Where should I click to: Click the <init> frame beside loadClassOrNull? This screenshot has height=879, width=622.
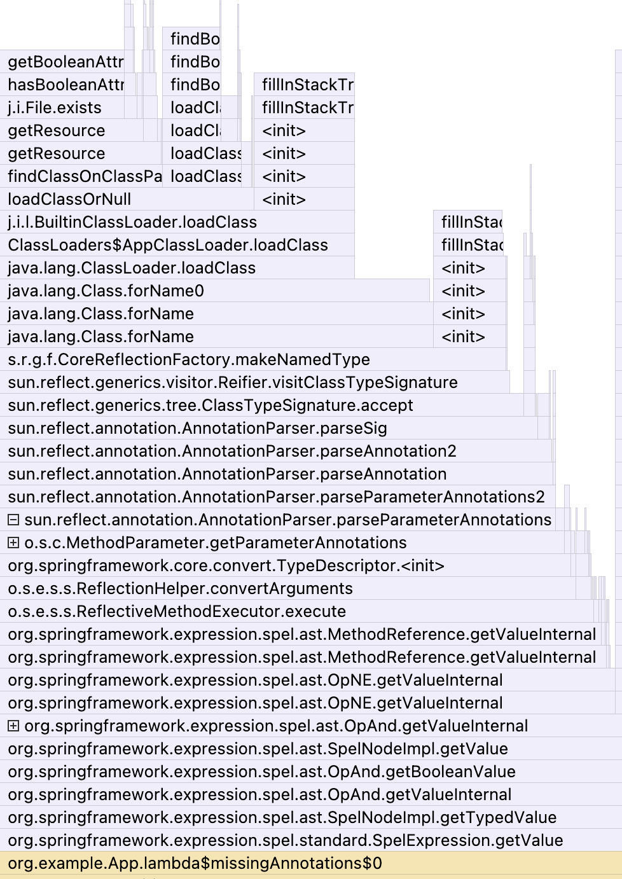click(x=304, y=199)
